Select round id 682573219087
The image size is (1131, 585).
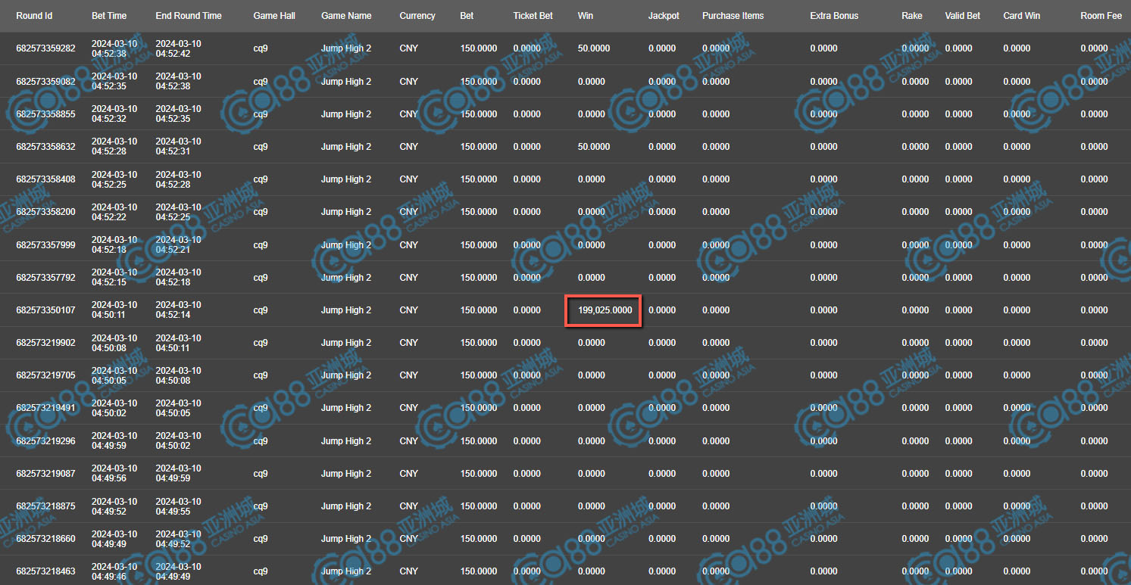(45, 474)
